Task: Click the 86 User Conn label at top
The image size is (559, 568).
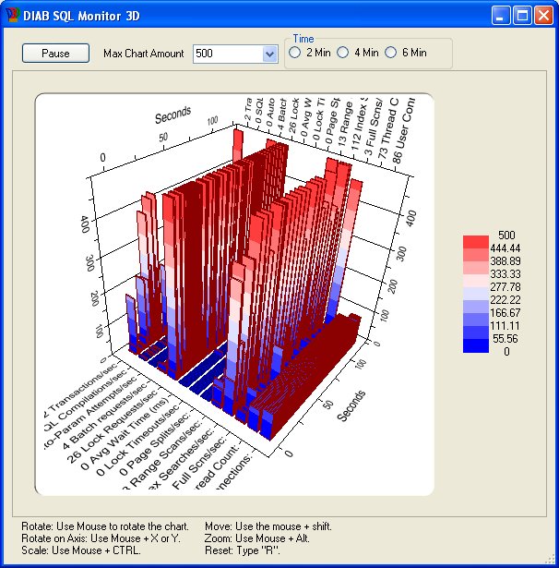Action: [x=403, y=129]
